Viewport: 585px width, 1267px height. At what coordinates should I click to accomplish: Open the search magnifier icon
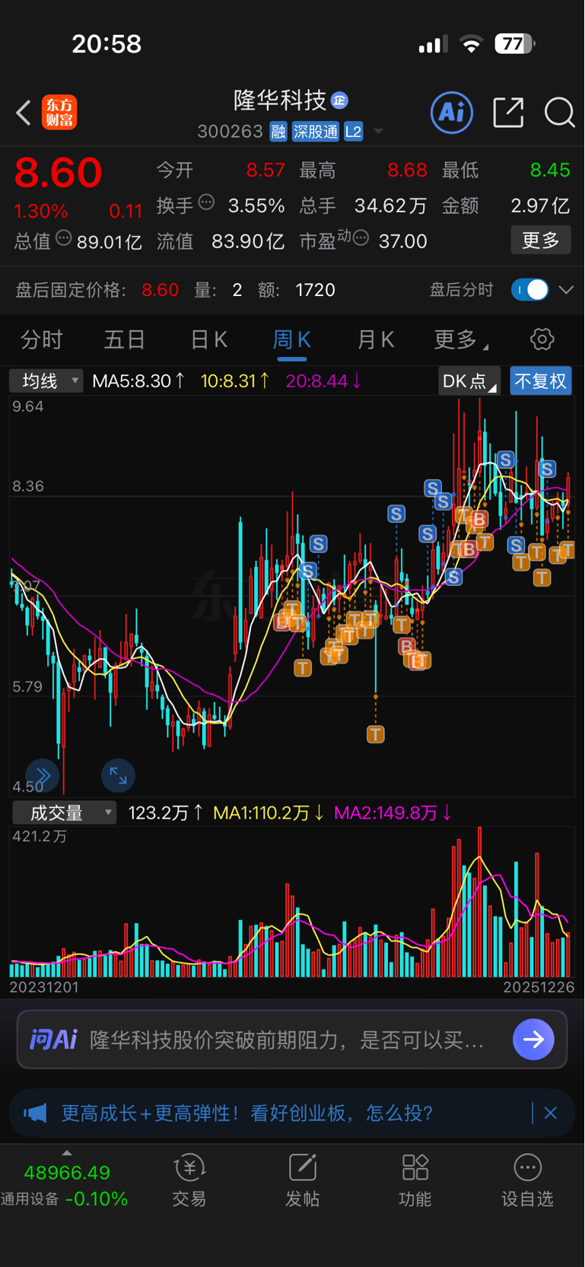coord(559,113)
